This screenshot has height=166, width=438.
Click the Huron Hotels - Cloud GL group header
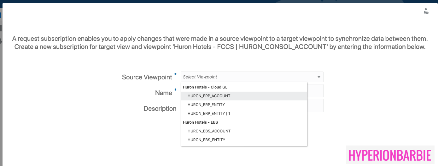(x=205, y=87)
